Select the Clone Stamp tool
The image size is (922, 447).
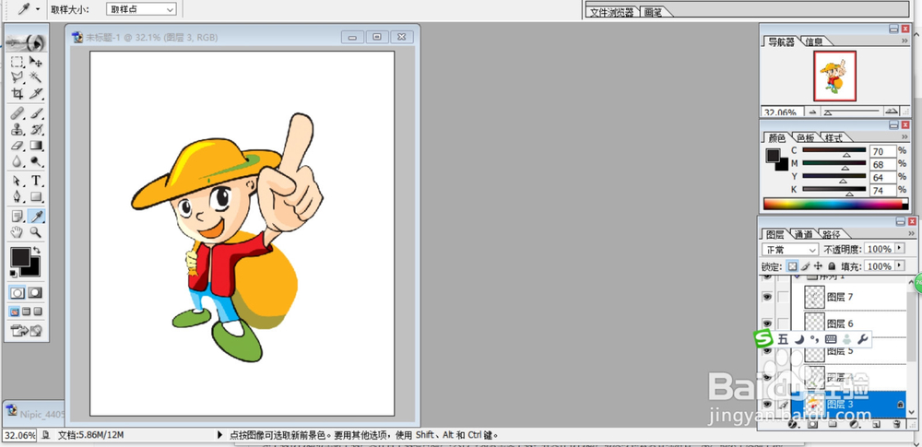(18, 129)
